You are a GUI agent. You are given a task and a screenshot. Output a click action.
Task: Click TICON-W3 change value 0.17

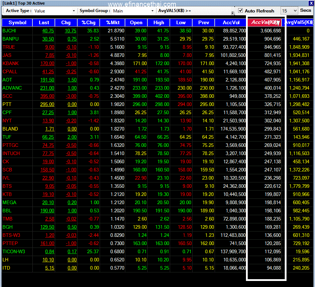[72, 252]
